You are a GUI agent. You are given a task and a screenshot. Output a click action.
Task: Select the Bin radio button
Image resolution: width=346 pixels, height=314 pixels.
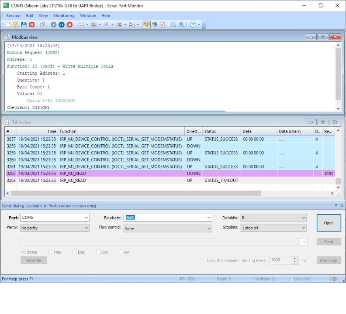pyautogui.click(x=121, y=252)
